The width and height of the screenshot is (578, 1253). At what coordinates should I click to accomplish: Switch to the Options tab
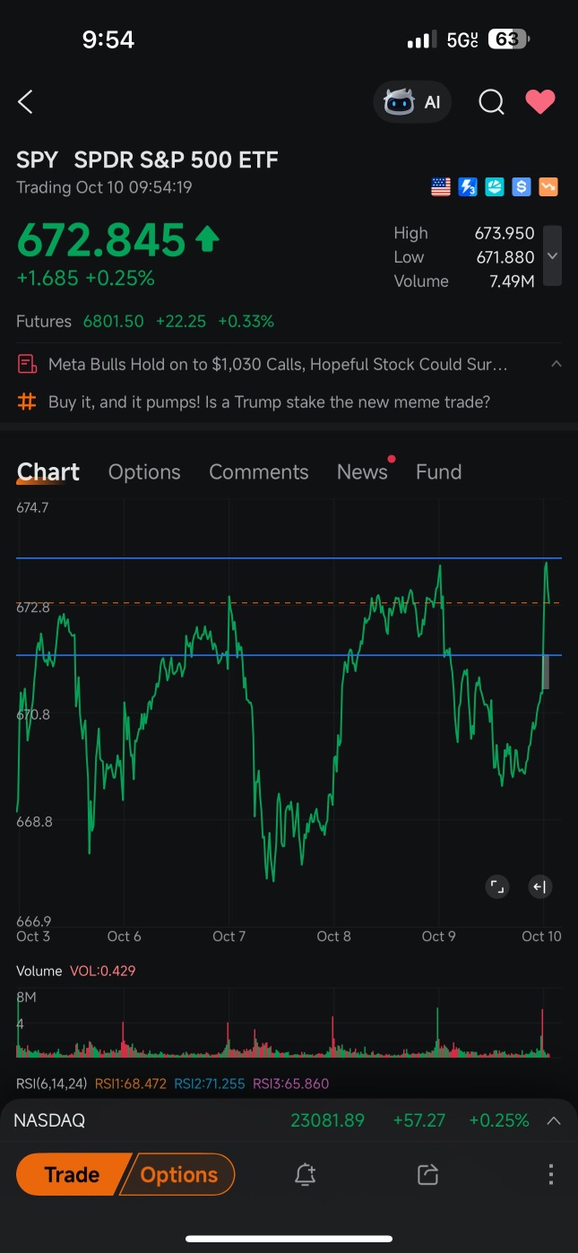click(x=144, y=472)
